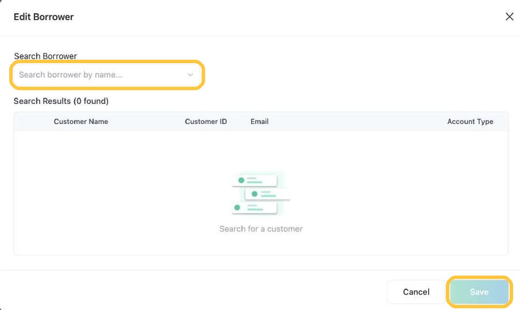
Task: Click the Customer ID column header
Action: pyautogui.click(x=206, y=122)
